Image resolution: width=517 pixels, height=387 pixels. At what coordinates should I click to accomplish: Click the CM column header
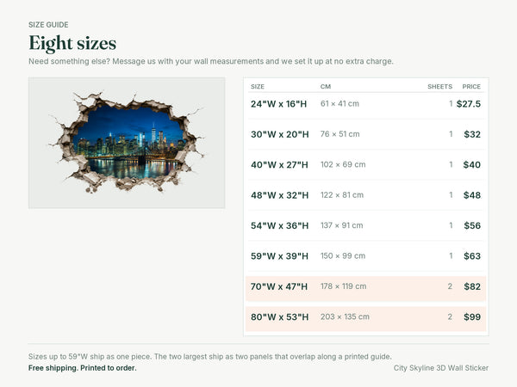coord(326,87)
